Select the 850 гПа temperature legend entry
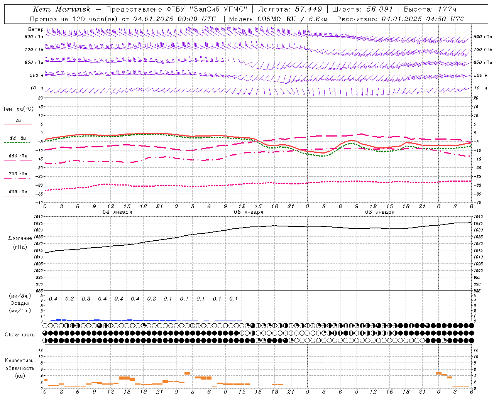494x395 pixels. 18,156
